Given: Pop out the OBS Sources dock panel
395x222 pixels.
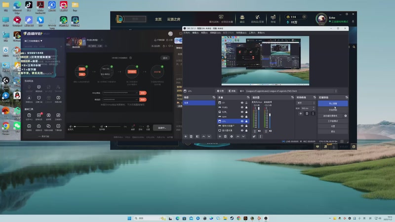Looking at the screenshot, I should click(x=248, y=97).
